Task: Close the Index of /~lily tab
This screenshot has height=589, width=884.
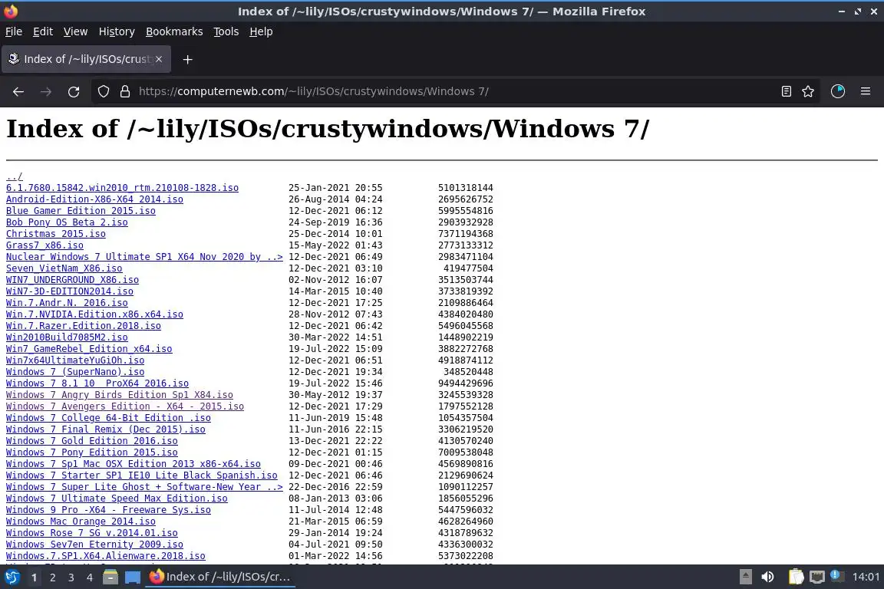Action: [x=159, y=59]
